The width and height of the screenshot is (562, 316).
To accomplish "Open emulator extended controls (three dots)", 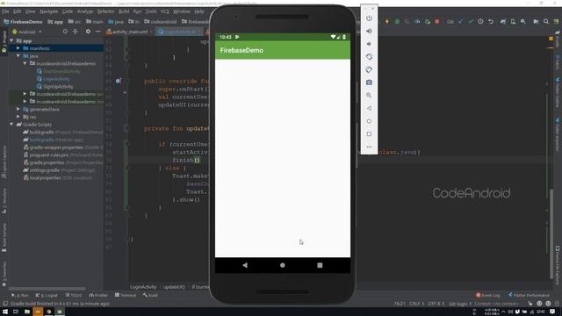I will pos(369,147).
